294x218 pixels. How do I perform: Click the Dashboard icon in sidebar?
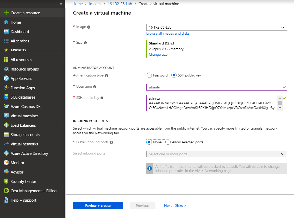tap(6, 31)
